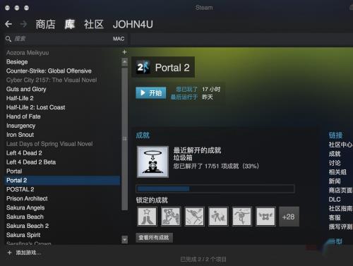Open the 相关组 link
The height and width of the screenshot is (266, 353).
337,172
